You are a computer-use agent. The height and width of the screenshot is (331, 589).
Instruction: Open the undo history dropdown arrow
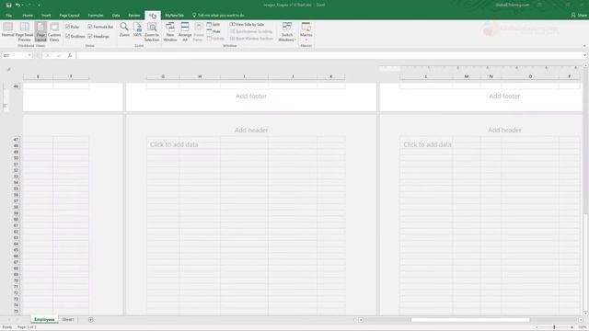(23, 6)
